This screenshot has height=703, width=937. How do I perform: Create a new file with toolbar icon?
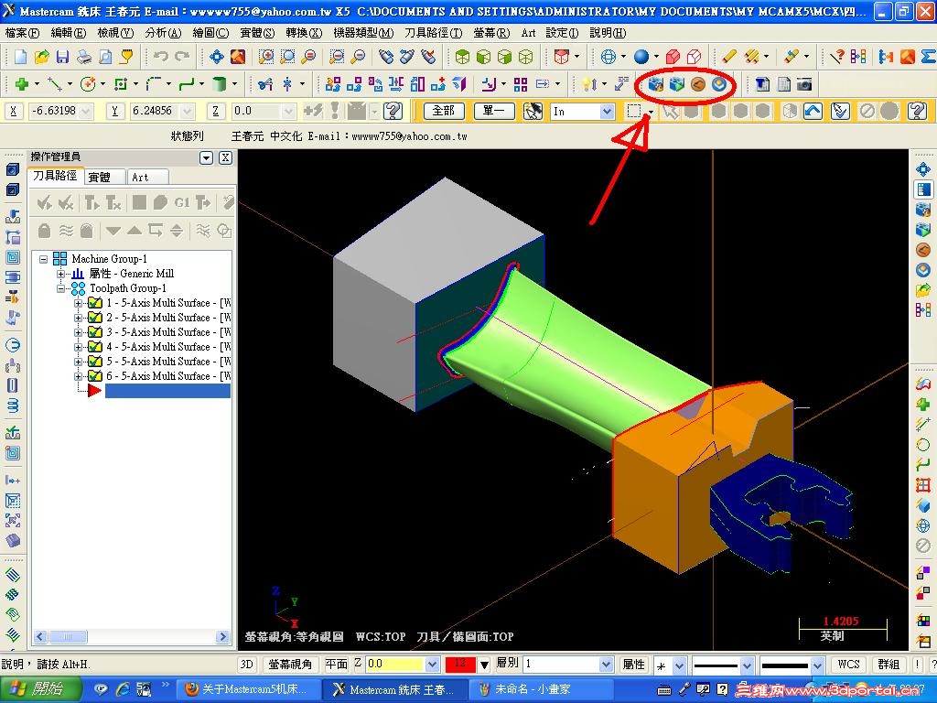(21, 57)
